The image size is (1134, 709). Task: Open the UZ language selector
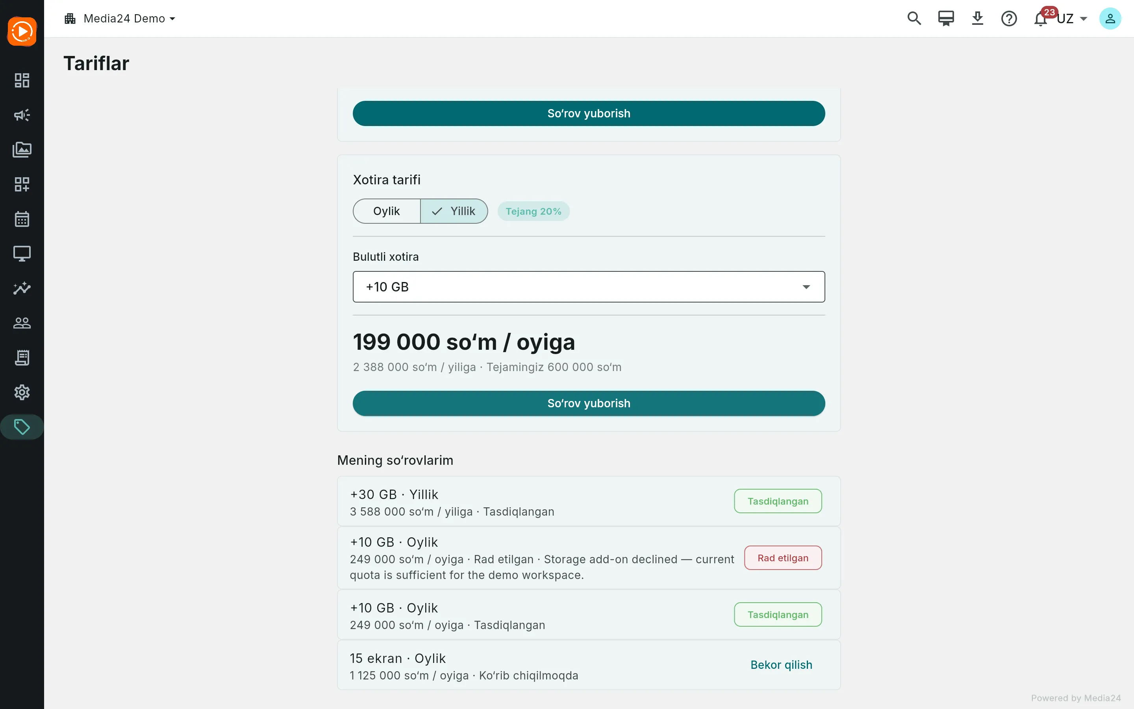(1072, 19)
